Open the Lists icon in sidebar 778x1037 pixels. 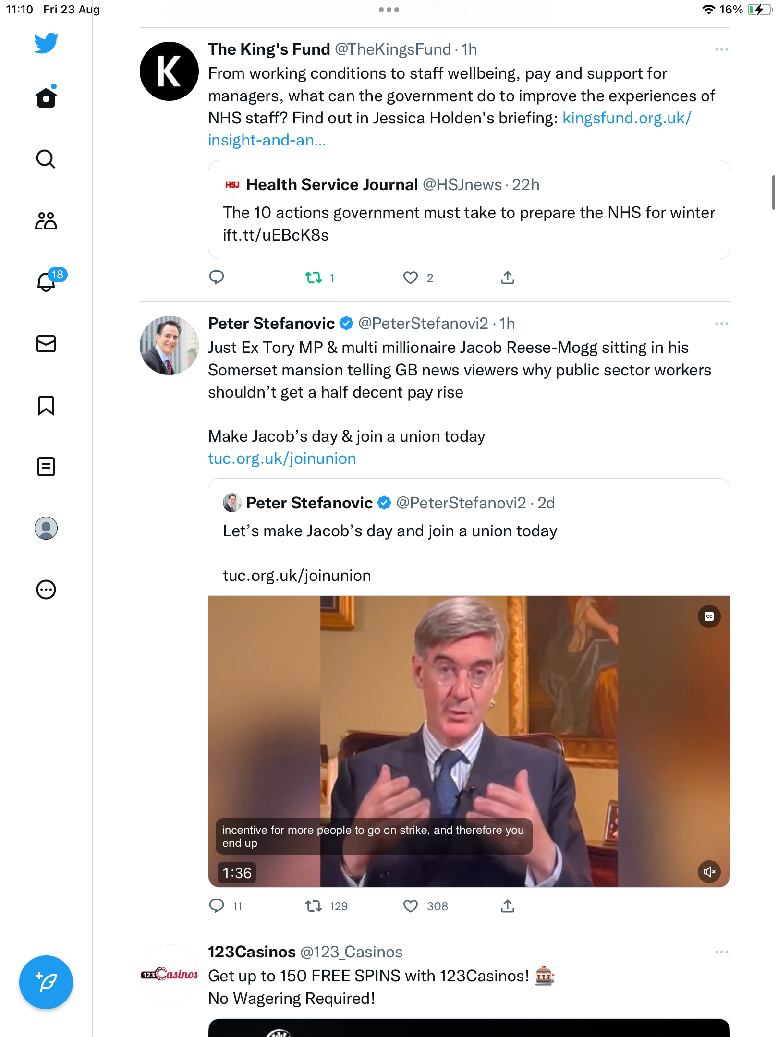tap(46, 467)
